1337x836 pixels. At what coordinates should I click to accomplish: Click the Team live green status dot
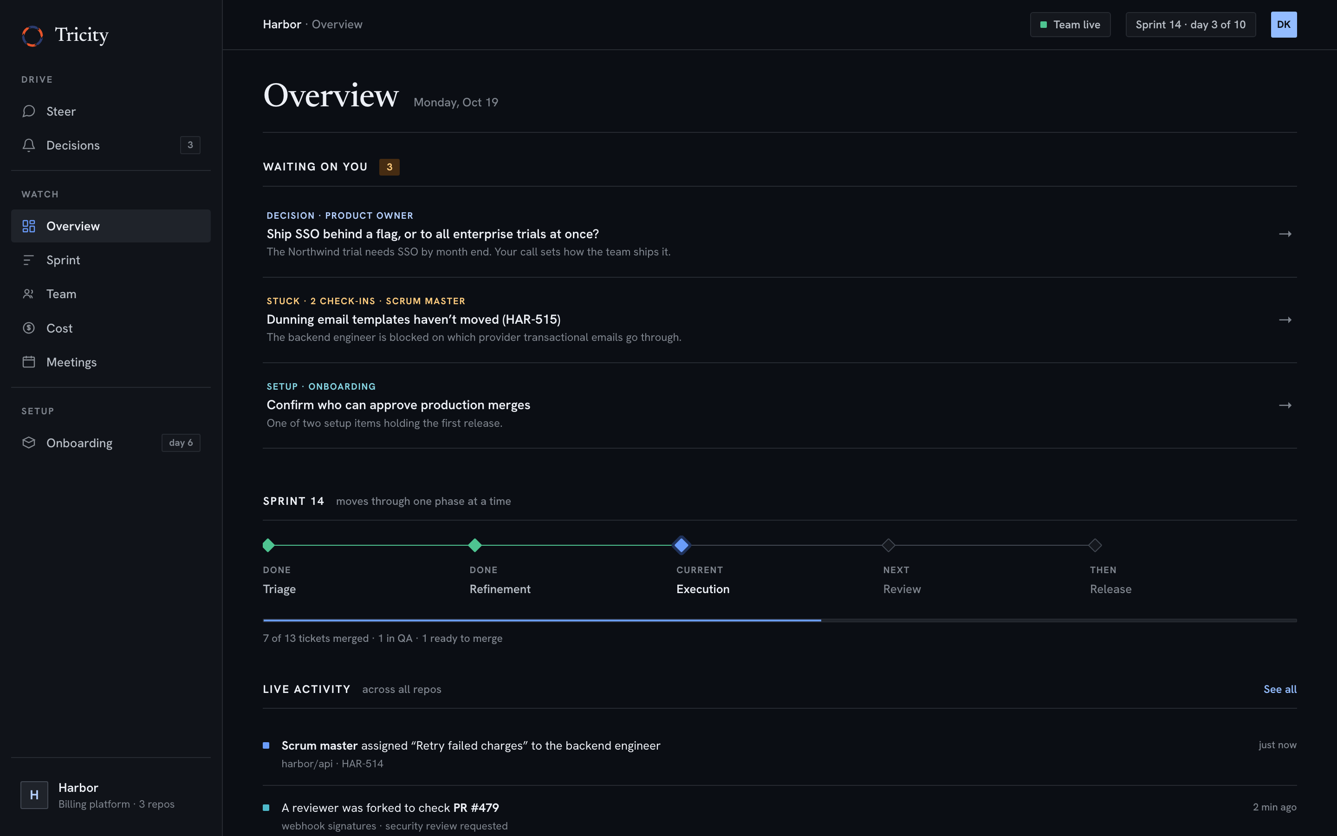click(x=1044, y=25)
